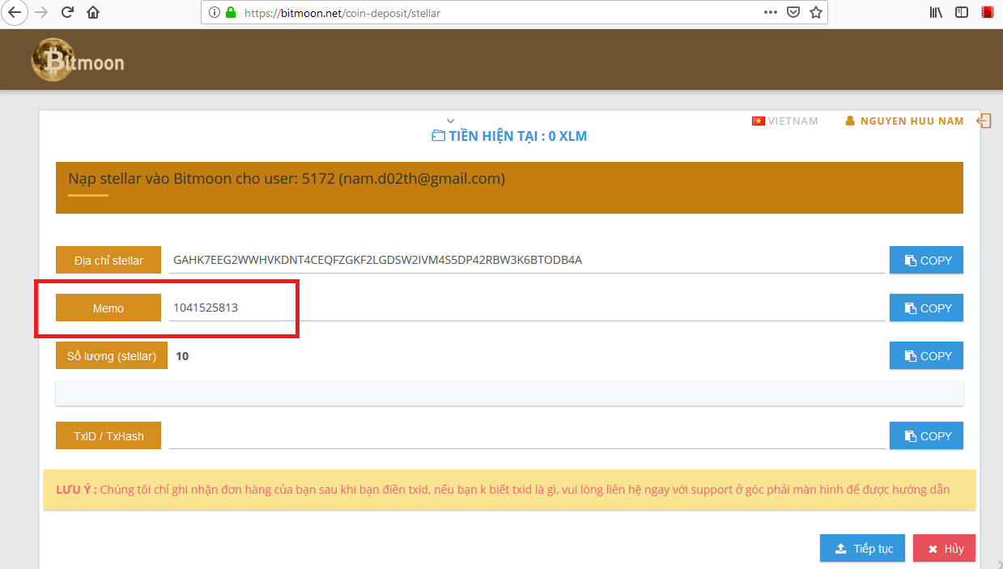Click the red extension icon in toolbar
Screen dimensions: 1003x569
pyautogui.click(x=987, y=12)
